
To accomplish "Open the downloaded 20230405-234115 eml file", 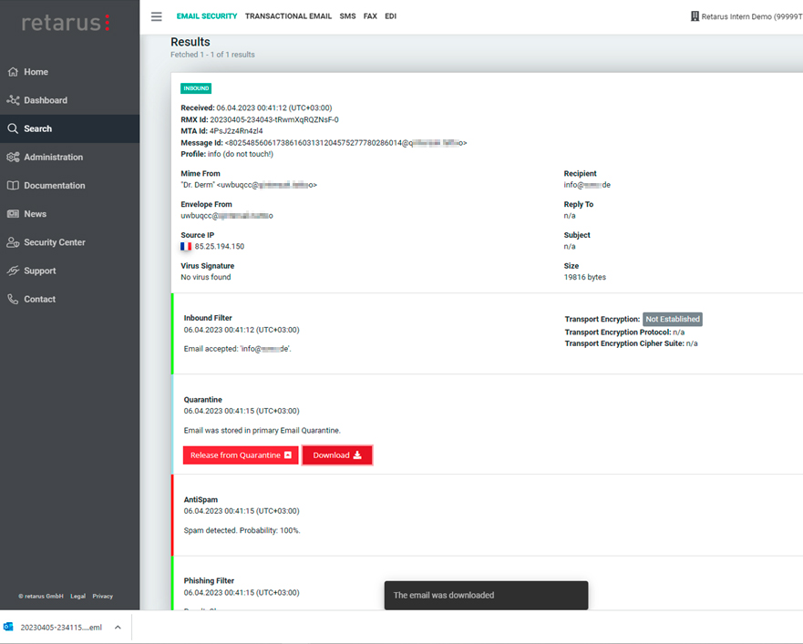I will coord(61,627).
